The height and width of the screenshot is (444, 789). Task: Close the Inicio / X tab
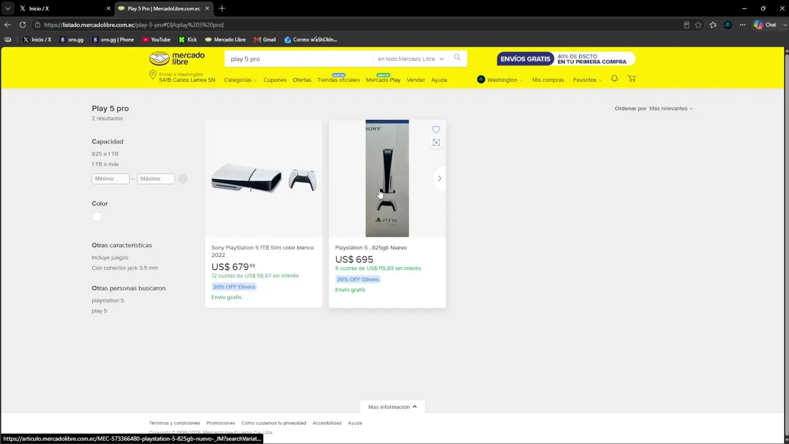[x=108, y=9]
